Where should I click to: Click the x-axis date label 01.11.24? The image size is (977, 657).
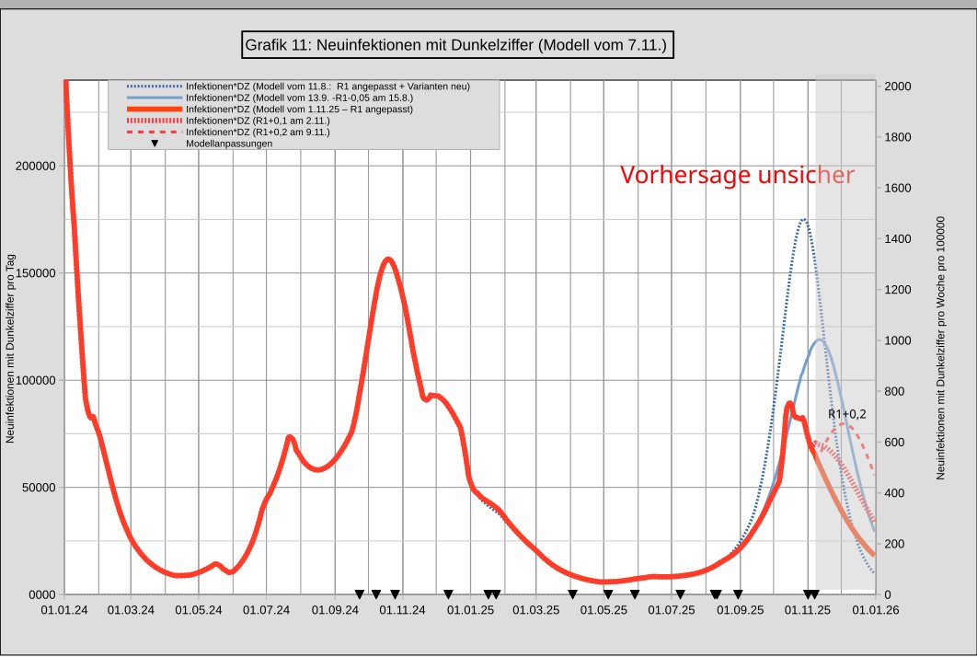click(x=403, y=610)
